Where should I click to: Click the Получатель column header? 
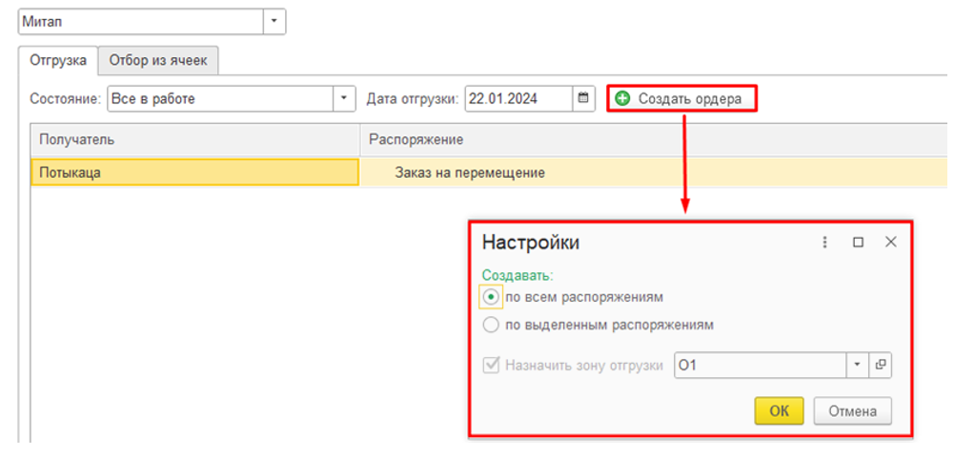195,139
